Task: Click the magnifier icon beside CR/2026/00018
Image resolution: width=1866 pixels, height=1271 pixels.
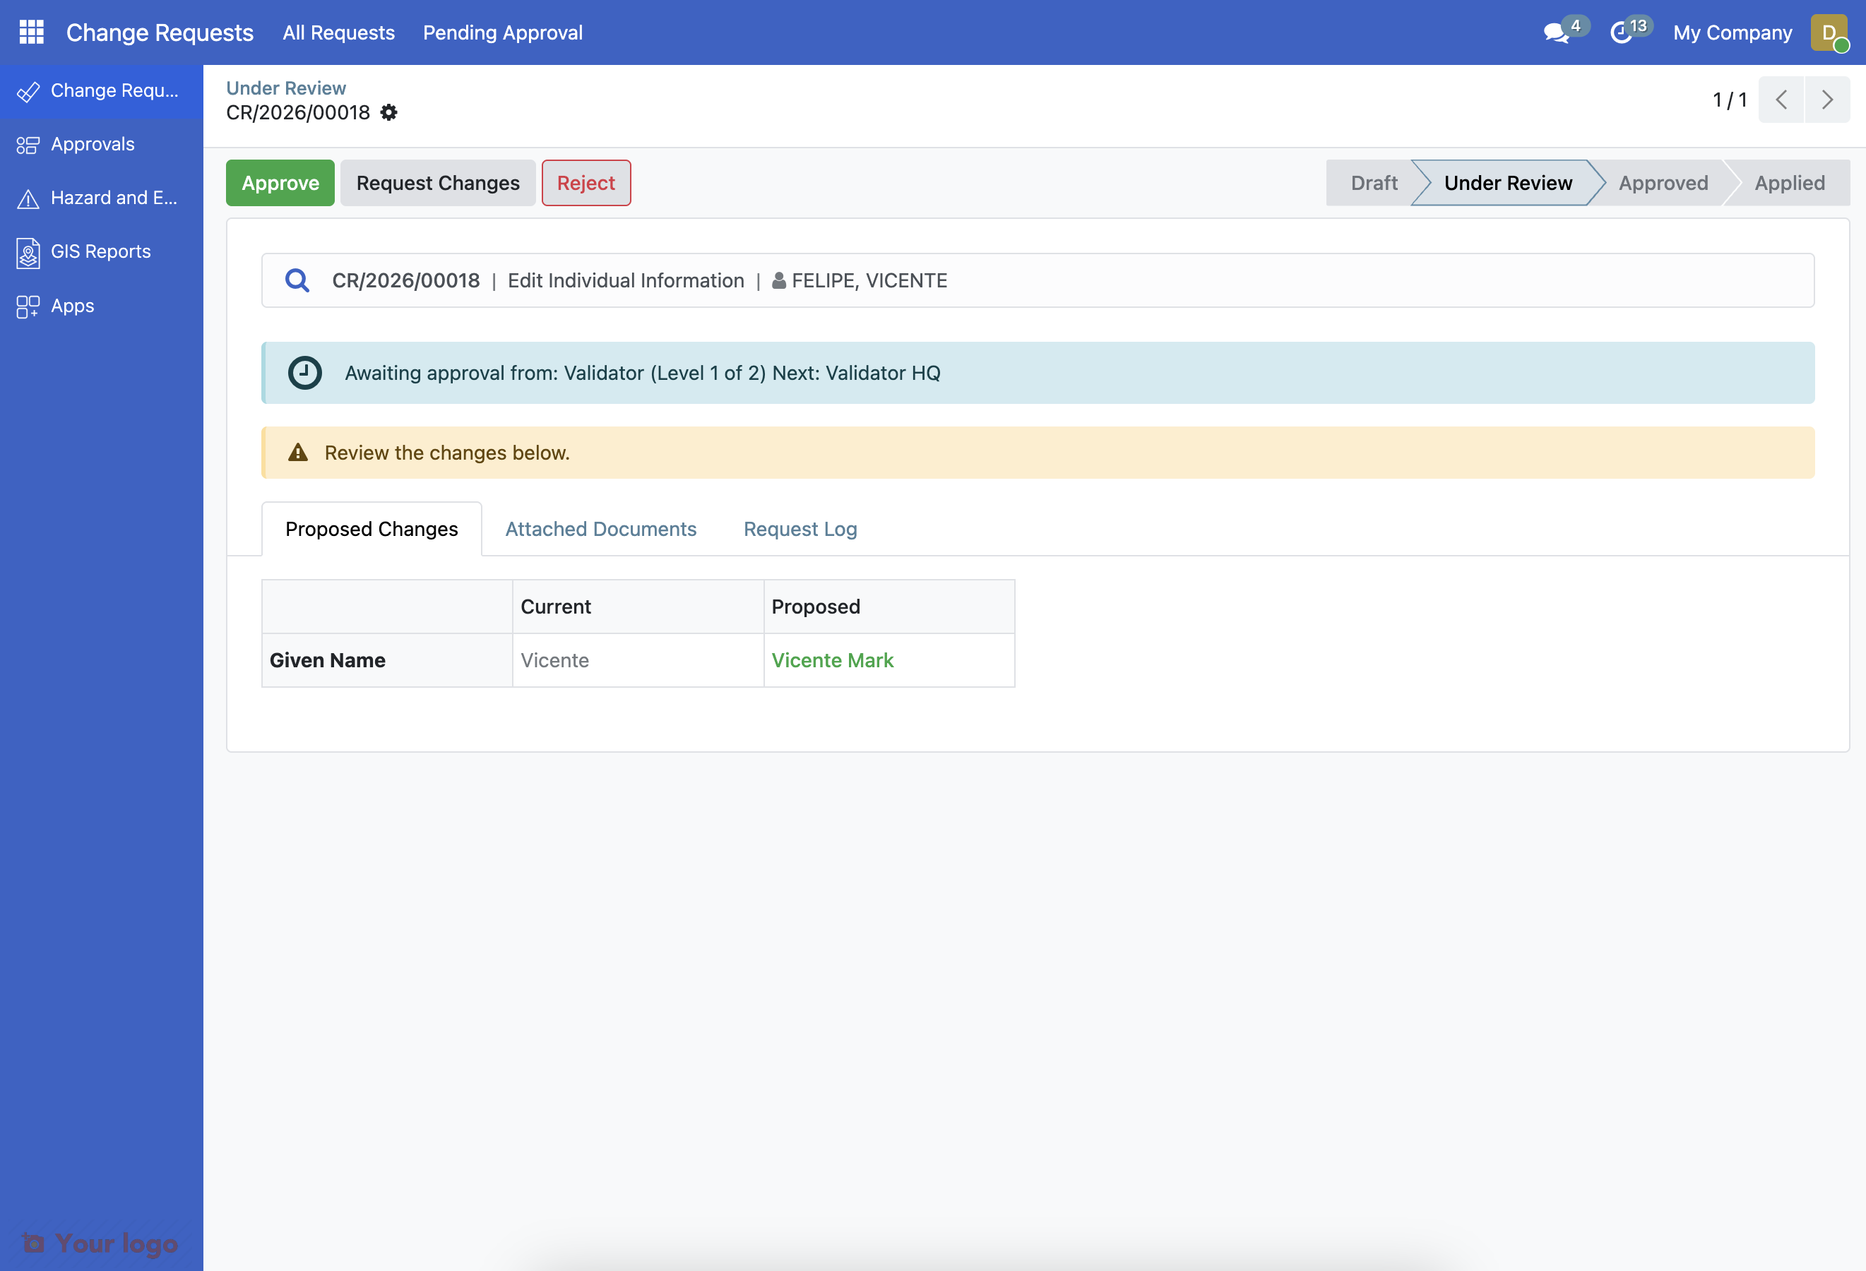Action: click(297, 280)
